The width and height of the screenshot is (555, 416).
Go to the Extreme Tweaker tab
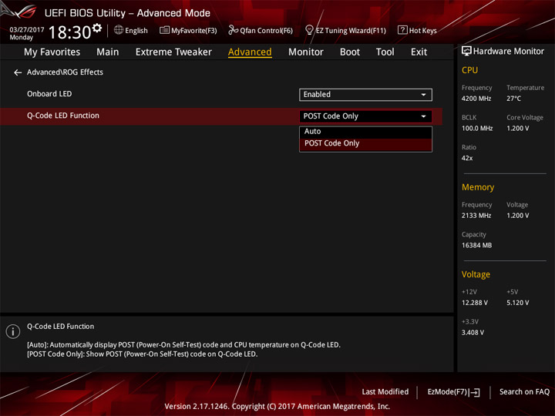[173, 52]
